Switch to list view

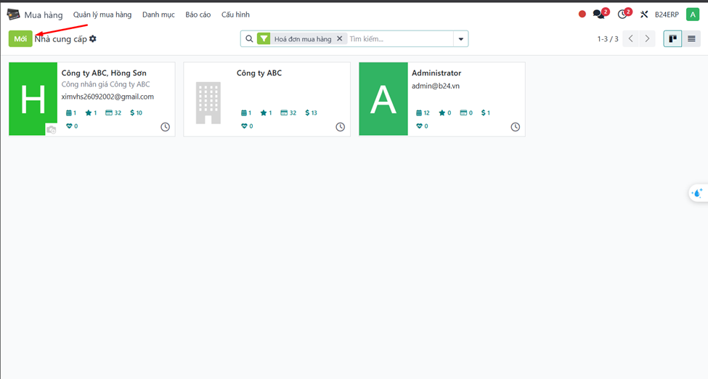691,38
